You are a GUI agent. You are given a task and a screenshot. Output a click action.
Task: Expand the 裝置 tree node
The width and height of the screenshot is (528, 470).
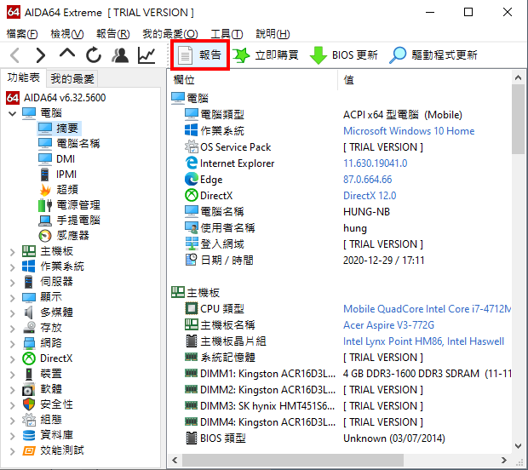pyautogui.click(x=13, y=375)
